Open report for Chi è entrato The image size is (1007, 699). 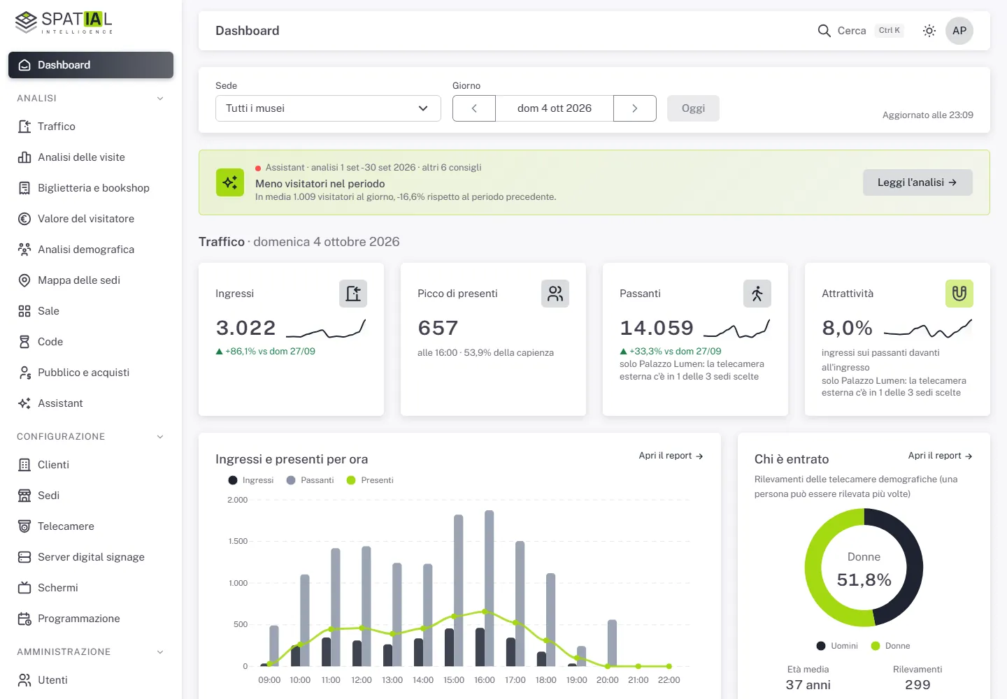pyautogui.click(x=941, y=456)
